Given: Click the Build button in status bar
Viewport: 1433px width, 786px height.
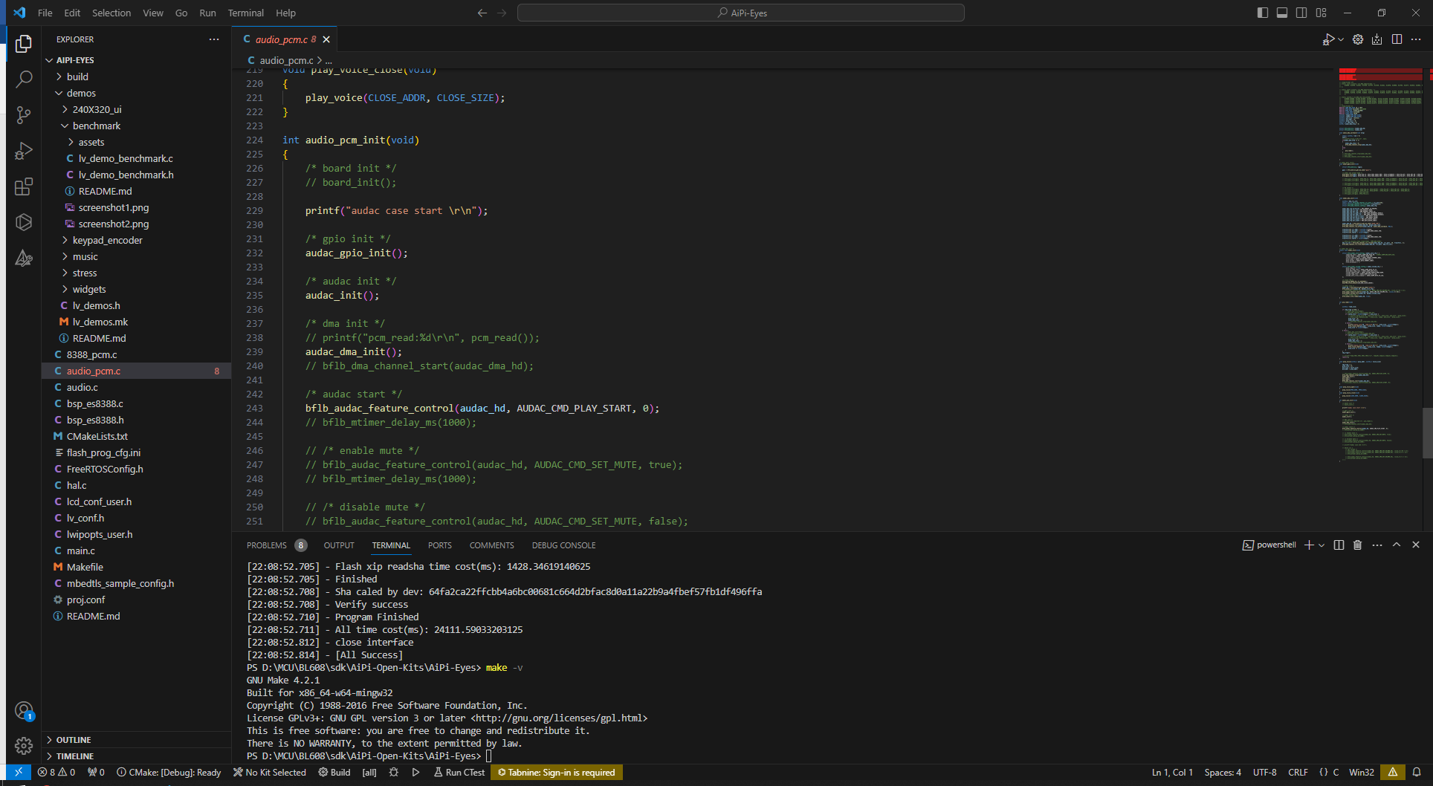Looking at the screenshot, I should [334, 773].
